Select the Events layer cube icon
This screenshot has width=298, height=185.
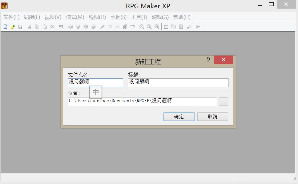pos(93,27)
